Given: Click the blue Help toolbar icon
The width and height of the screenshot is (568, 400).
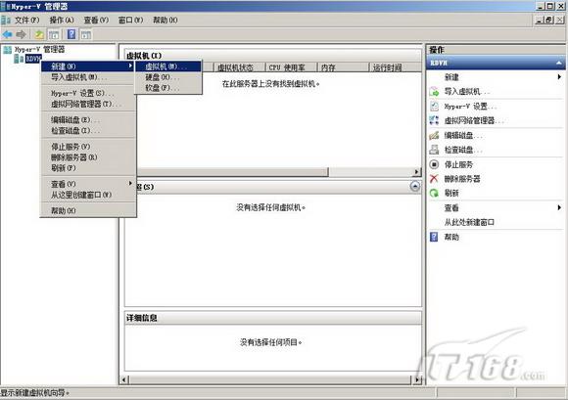Looking at the screenshot, I should pos(71,34).
